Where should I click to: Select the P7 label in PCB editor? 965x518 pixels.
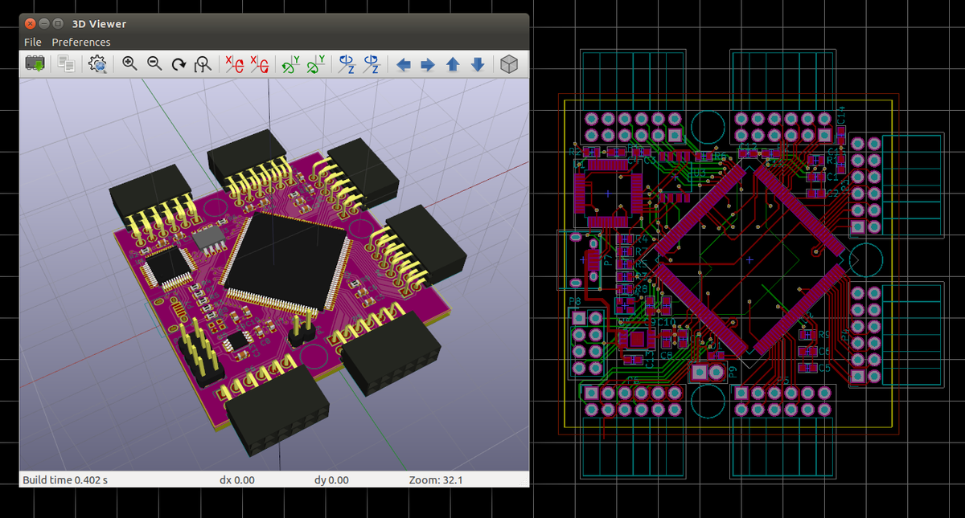(x=607, y=261)
